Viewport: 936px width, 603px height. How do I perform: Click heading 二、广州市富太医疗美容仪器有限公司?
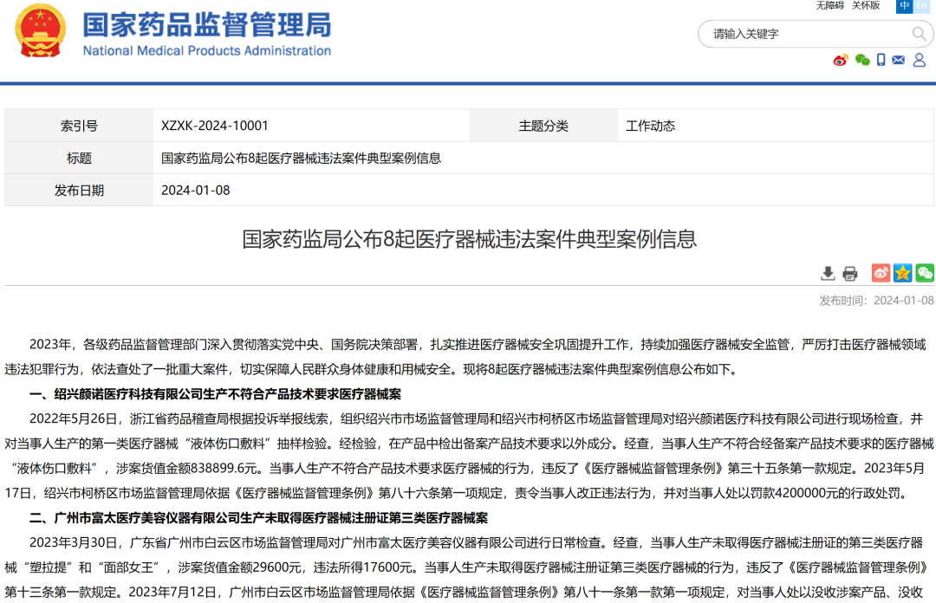(258, 517)
